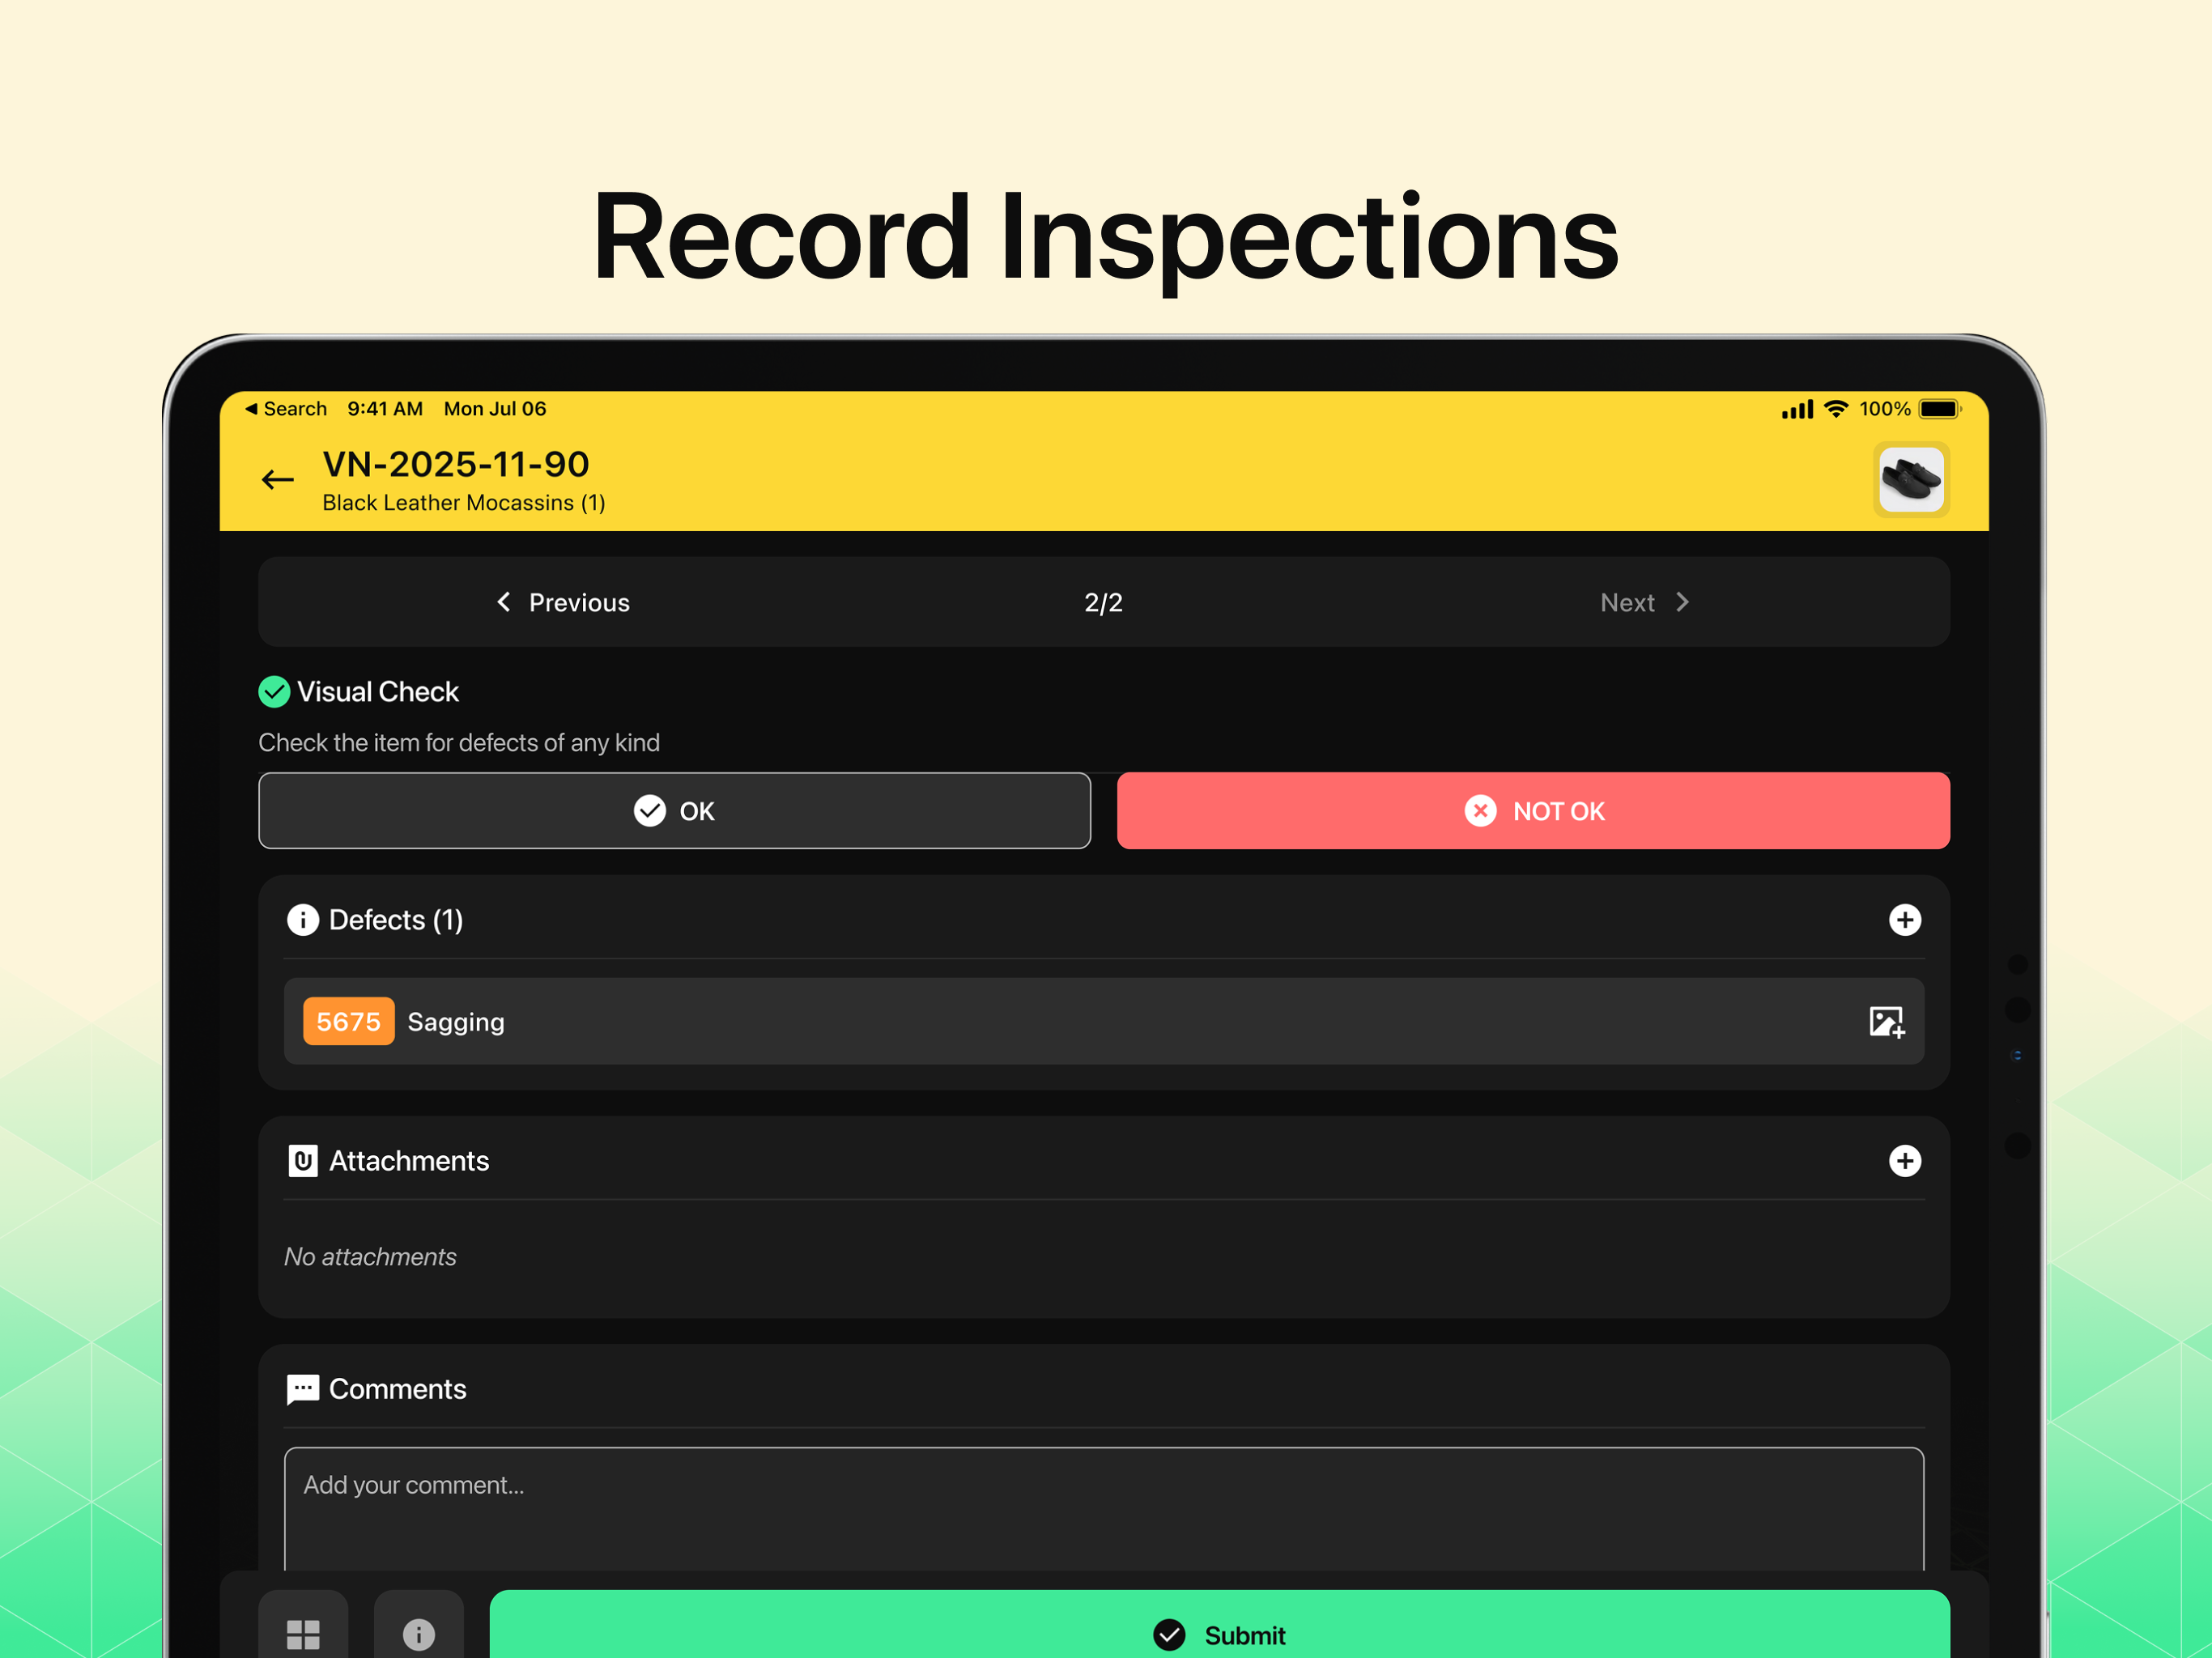The image size is (2212, 1658).
Task: Add a new defect with plus icon
Action: 1904,920
